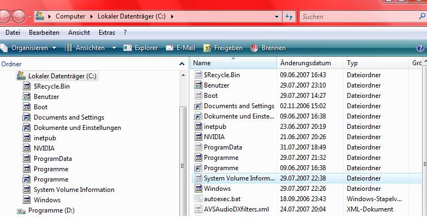Click the forward navigation button
Image resolution: width=427 pixels, height=218 pixels.
[x=19, y=16]
